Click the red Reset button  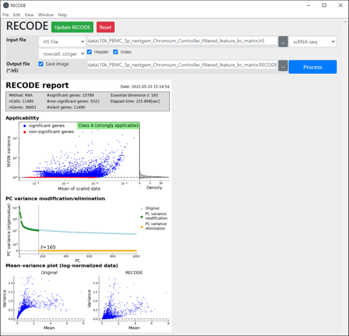click(x=106, y=27)
